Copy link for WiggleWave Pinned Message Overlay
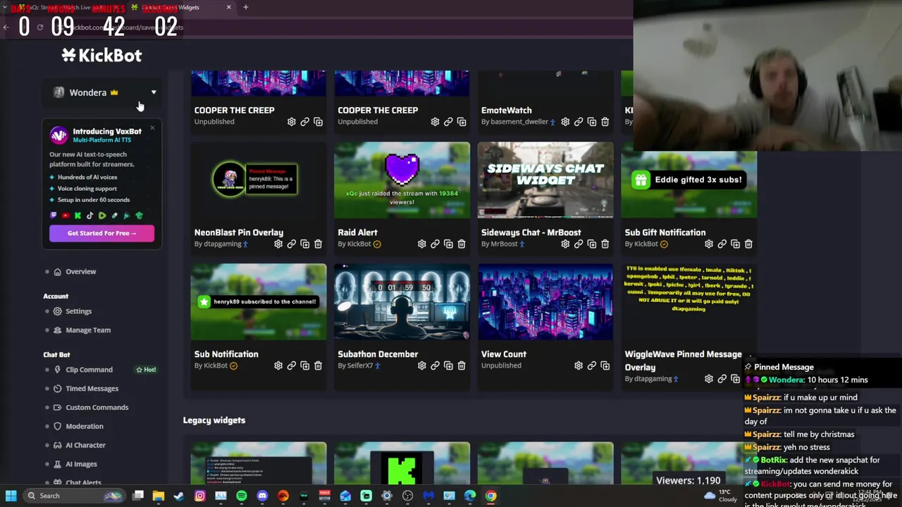 pyautogui.click(x=722, y=379)
